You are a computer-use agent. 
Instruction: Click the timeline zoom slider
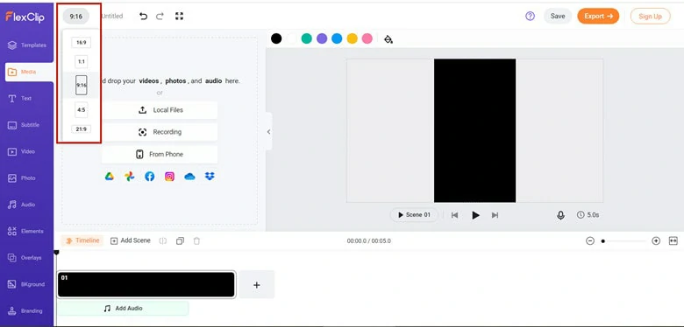coord(624,241)
